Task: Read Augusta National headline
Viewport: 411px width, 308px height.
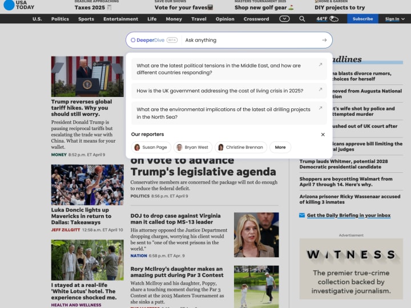Action: pos(367,94)
